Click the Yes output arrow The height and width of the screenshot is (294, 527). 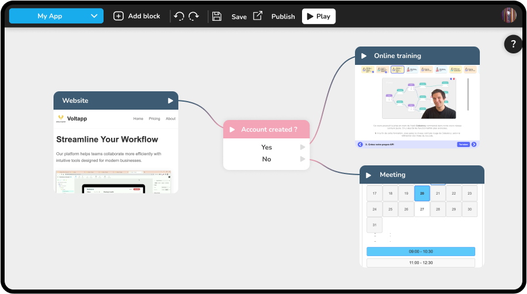point(303,147)
